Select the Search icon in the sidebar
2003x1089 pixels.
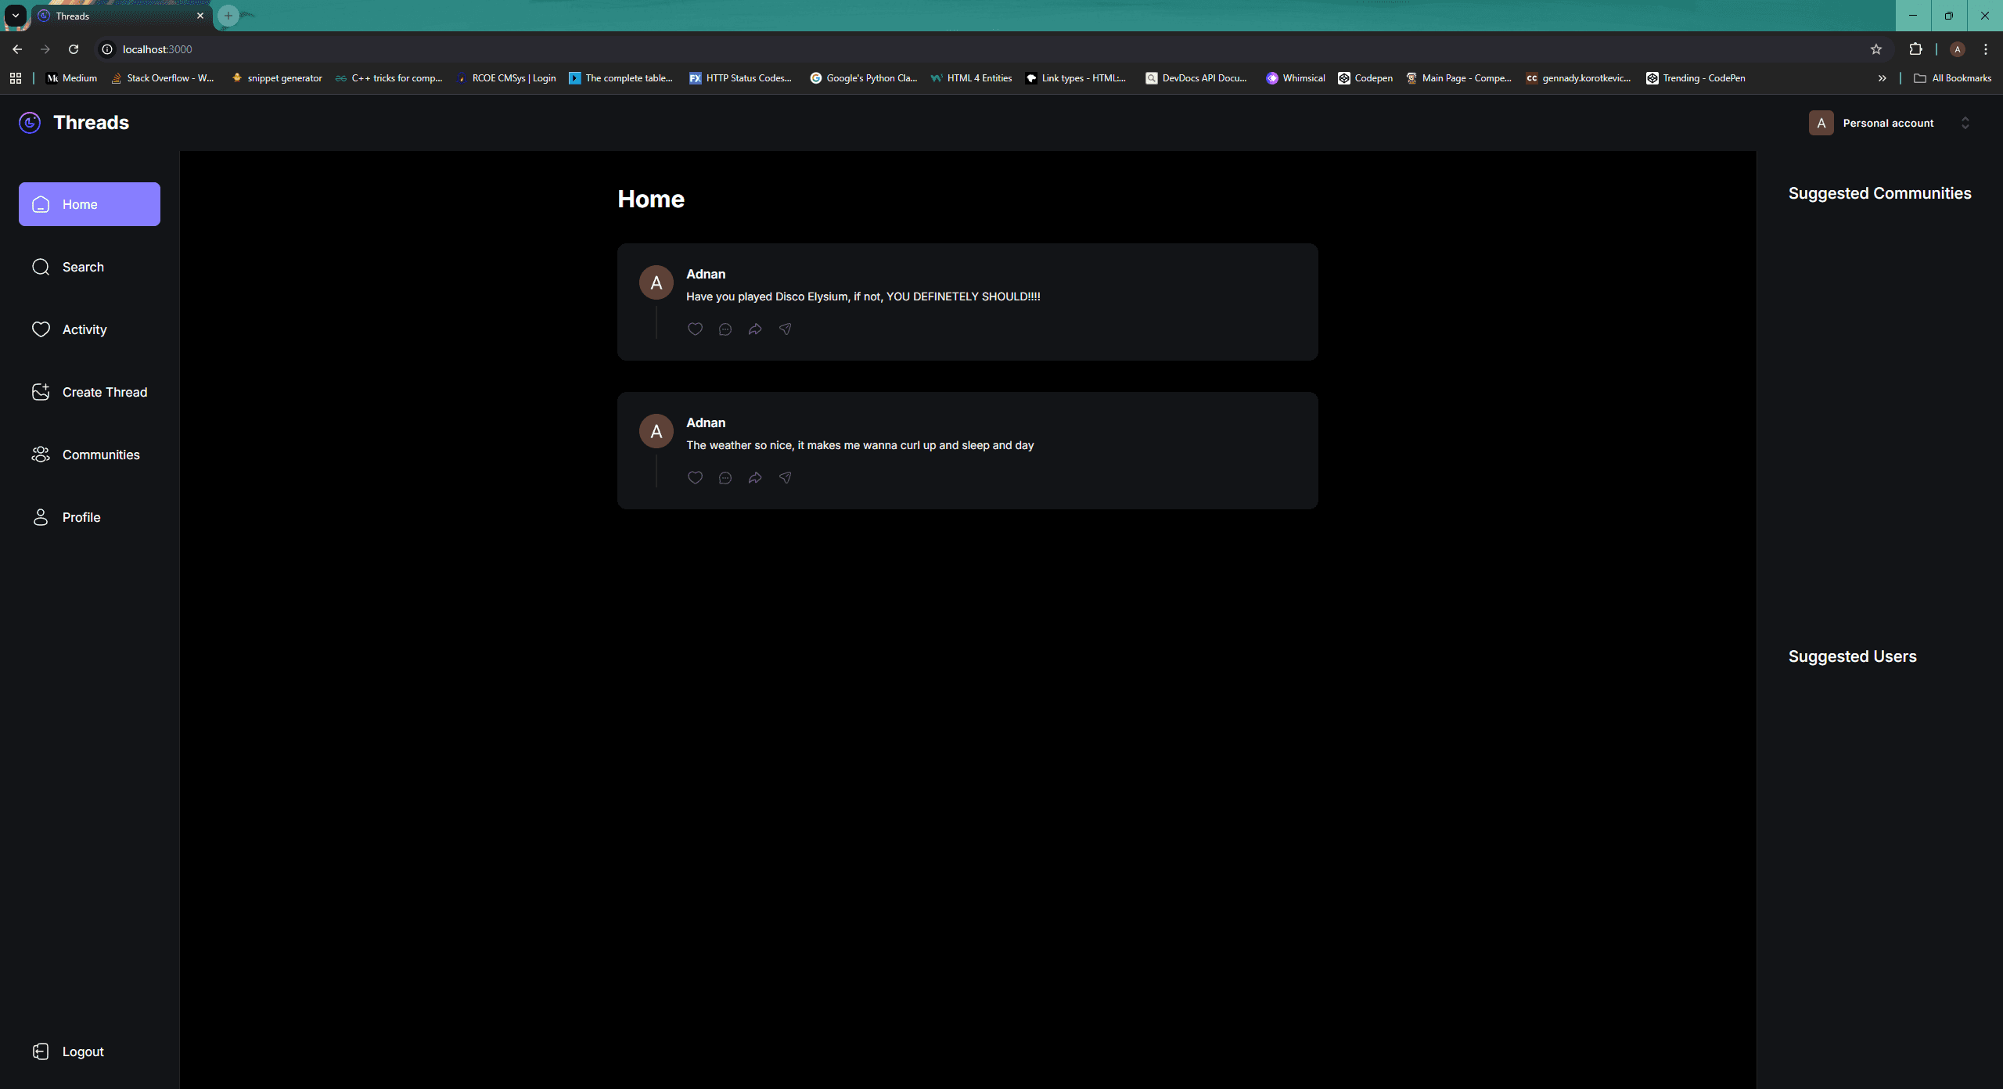tap(41, 267)
